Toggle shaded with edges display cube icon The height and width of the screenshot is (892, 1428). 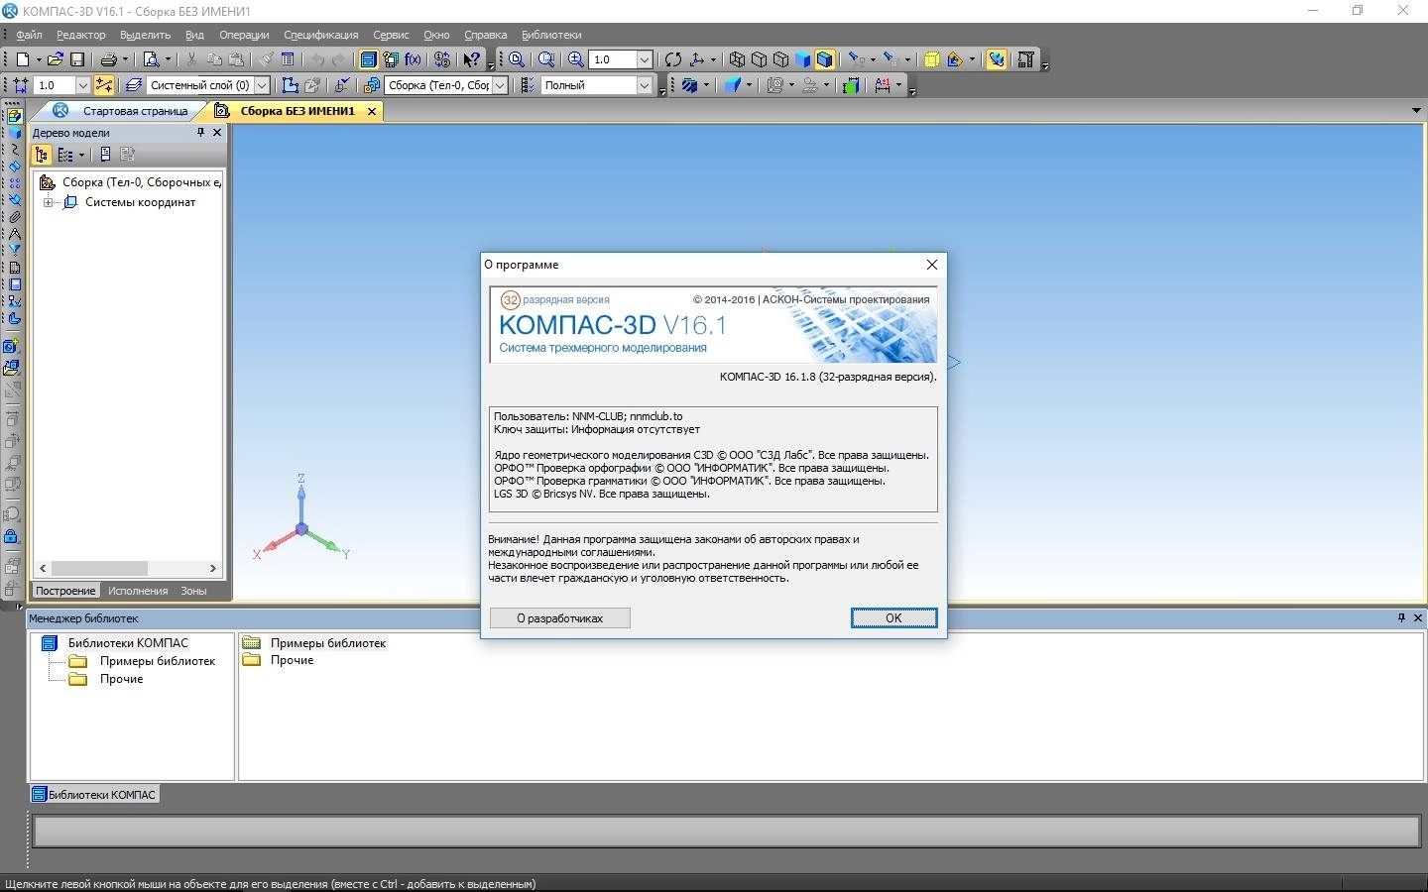click(x=824, y=59)
